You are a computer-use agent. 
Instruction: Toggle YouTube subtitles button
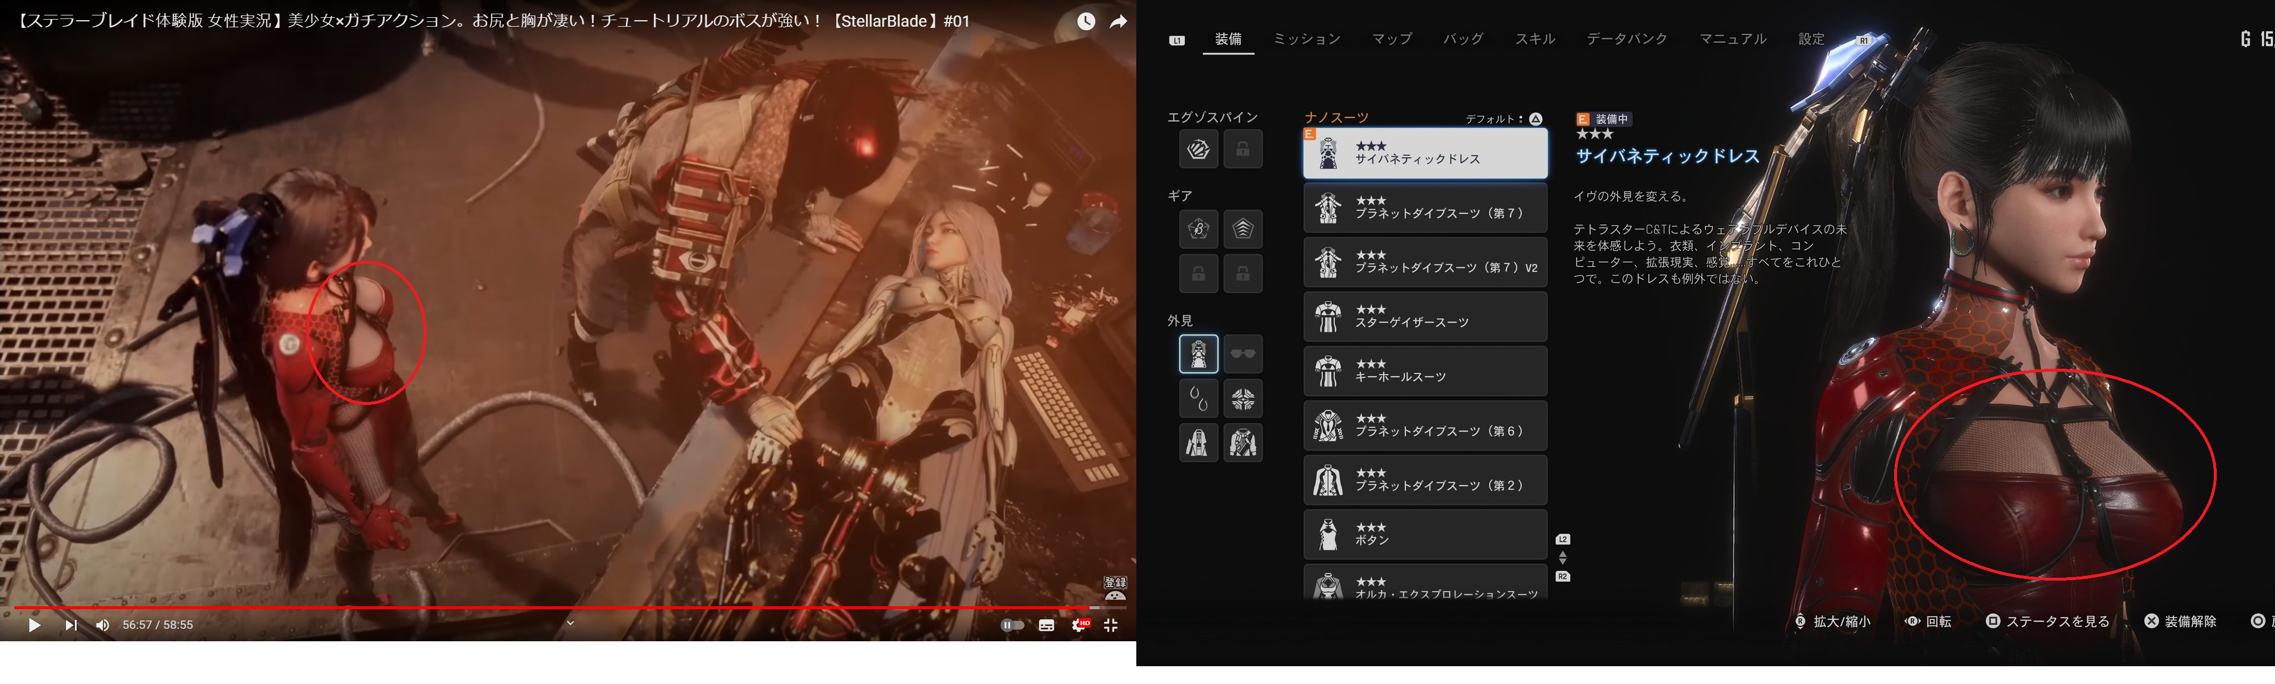(1047, 625)
